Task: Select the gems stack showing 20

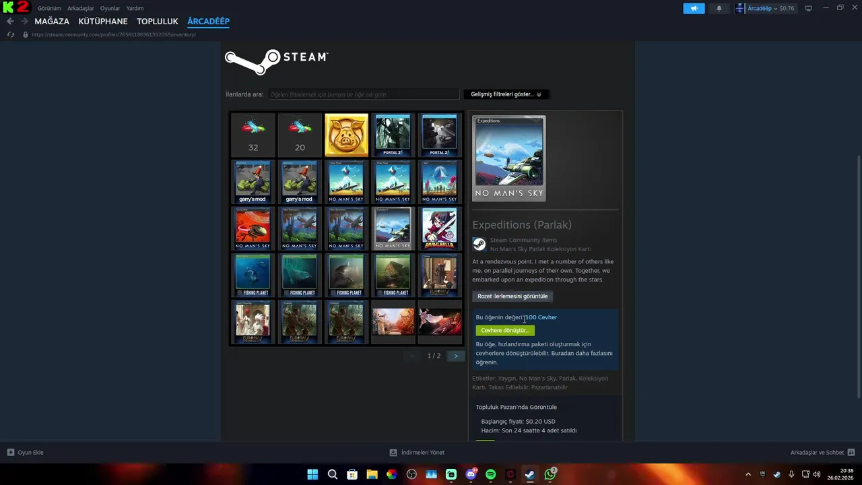Action: pyautogui.click(x=300, y=135)
